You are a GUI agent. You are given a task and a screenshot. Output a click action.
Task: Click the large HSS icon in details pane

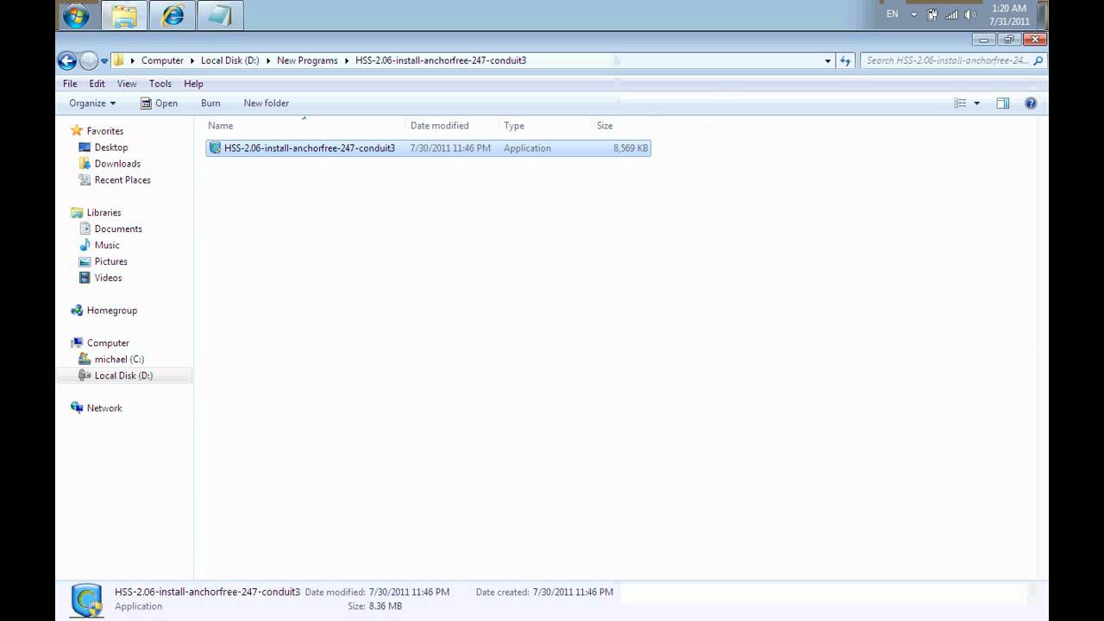86,599
